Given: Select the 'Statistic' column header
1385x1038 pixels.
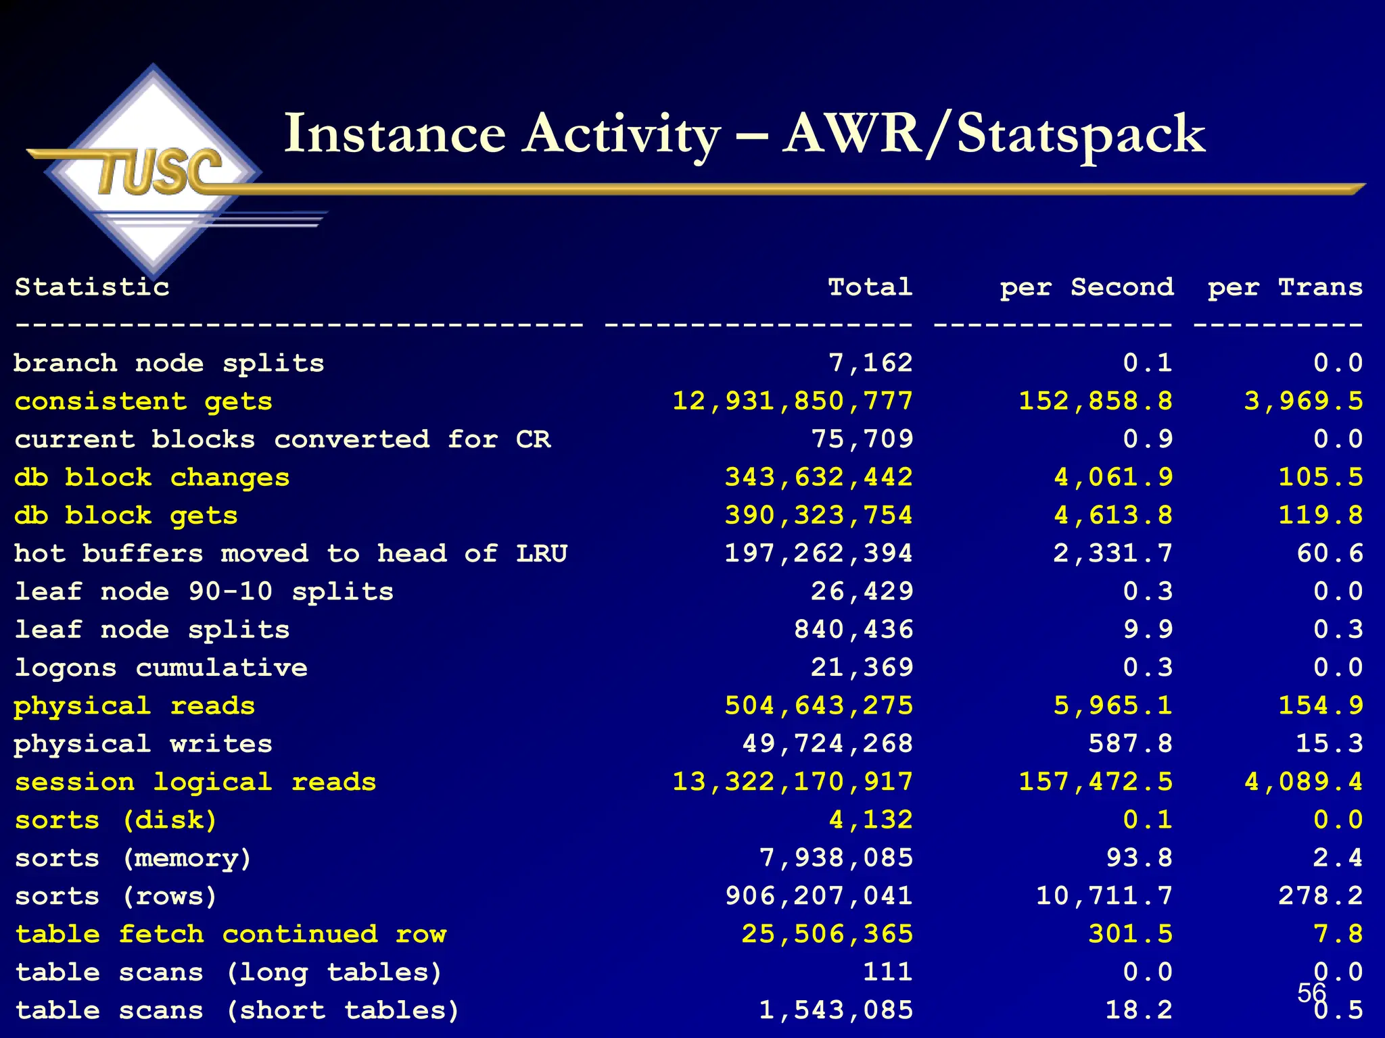Looking at the screenshot, I should [x=92, y=287].
